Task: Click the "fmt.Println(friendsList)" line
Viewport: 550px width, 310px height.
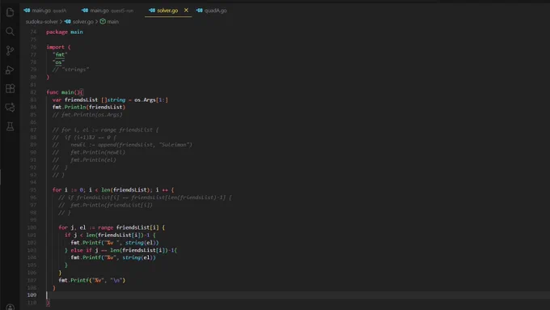Action: coord(89,108)
